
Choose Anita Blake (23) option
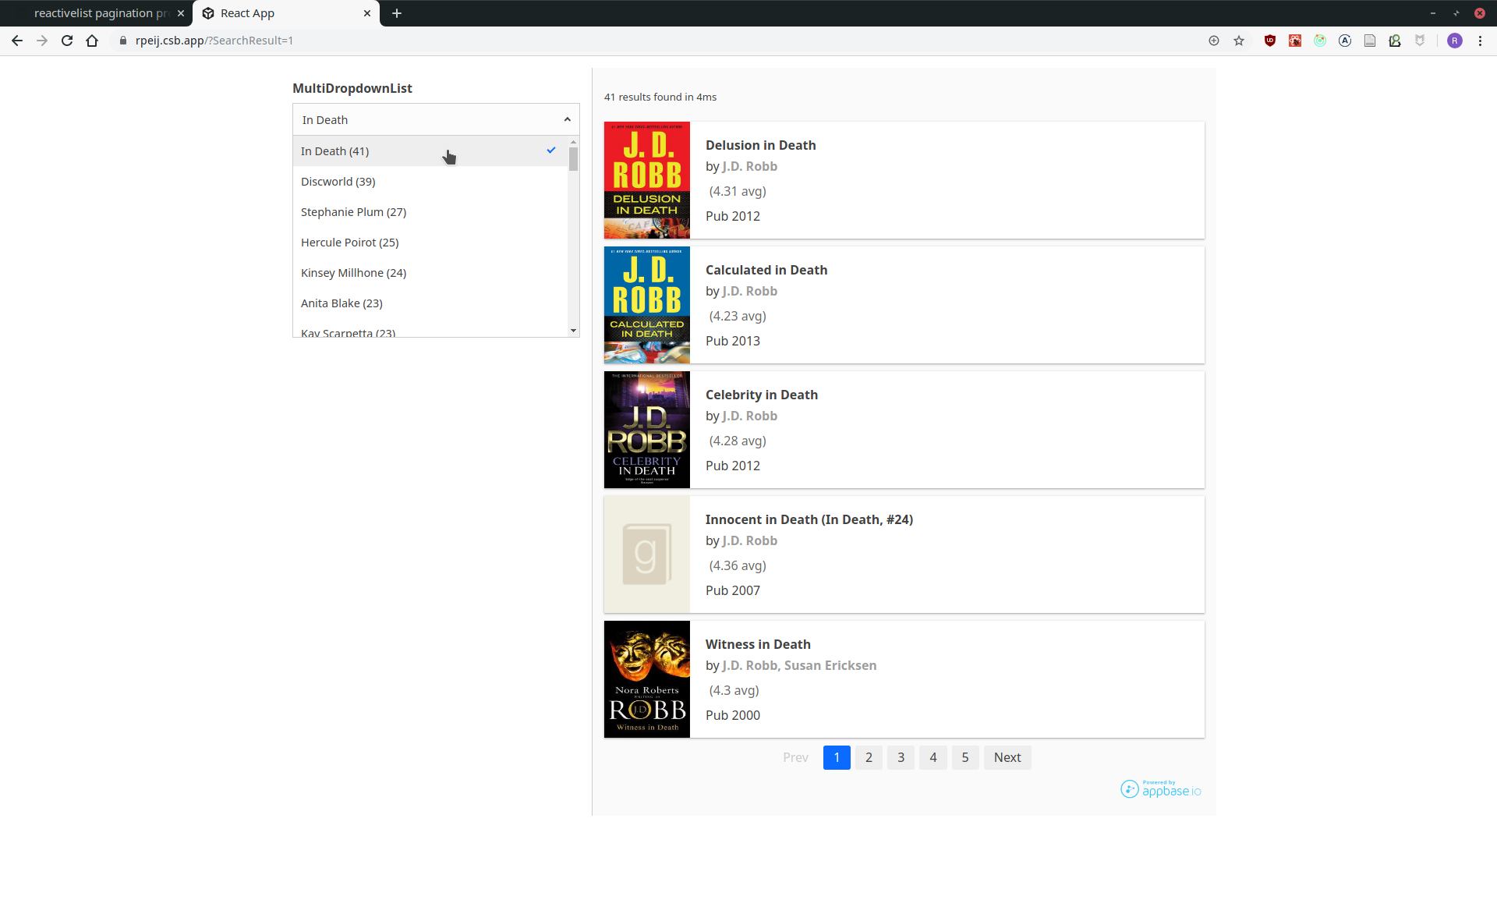pyautogui.click(x=430, y=303)
